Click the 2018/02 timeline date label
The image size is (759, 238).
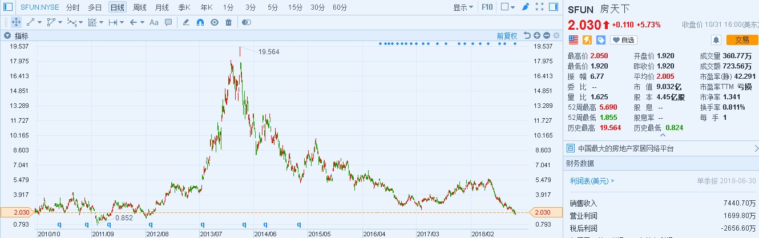pos(482,233)
